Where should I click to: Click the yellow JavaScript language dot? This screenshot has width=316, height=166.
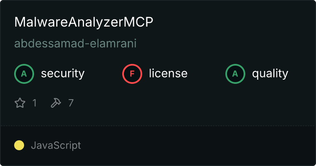19,145
